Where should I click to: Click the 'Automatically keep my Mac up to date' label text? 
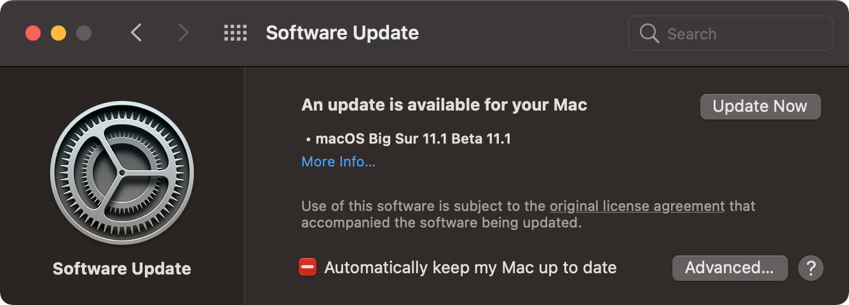pos(470,268)
